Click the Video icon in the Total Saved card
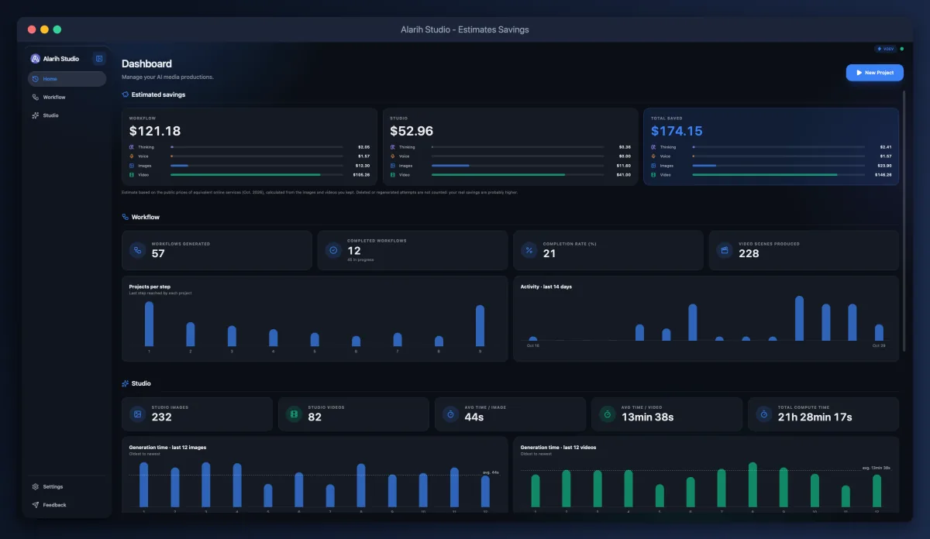The width and height of the screenshot is (930, 539). 653,175
